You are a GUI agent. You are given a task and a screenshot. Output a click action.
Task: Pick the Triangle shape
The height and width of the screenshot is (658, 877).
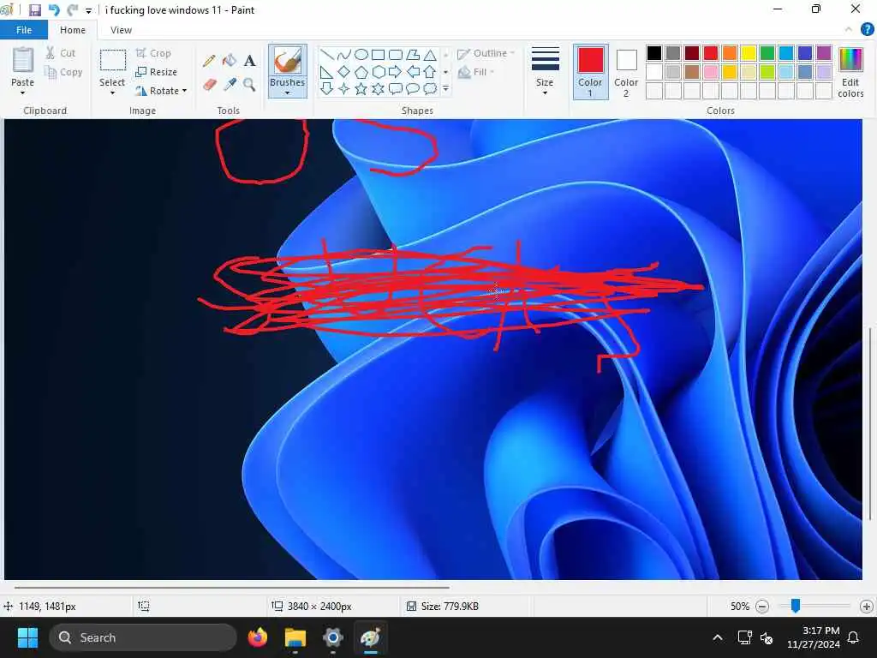tap(430, 55)
